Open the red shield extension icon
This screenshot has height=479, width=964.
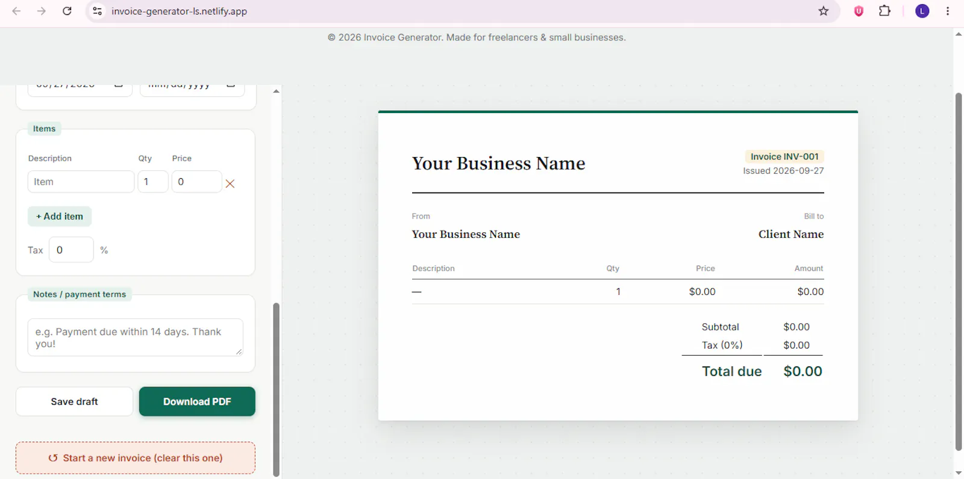click(x=859, y=11)
